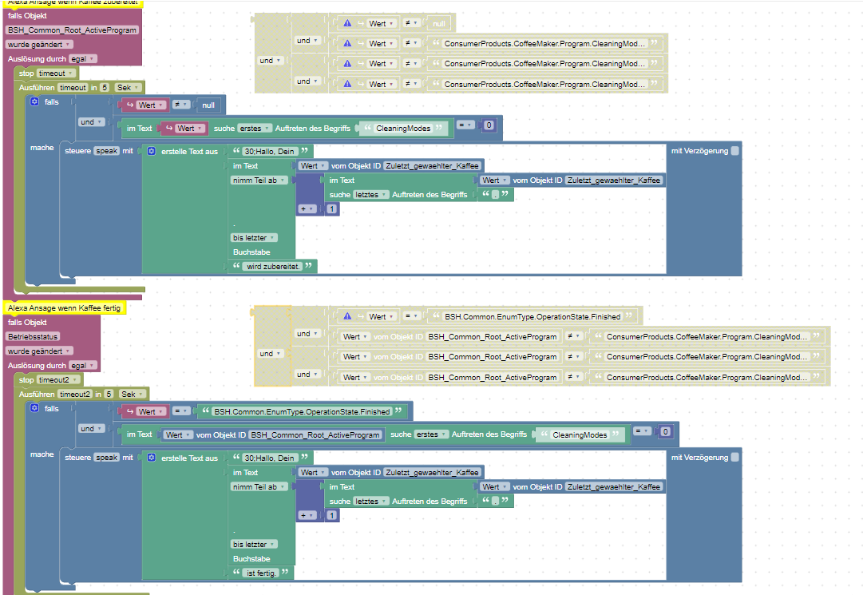Click 'speak' field in 'ist fertig.' steuere block
This screenshot has height=595, width=863.
[x=107, y=458]
